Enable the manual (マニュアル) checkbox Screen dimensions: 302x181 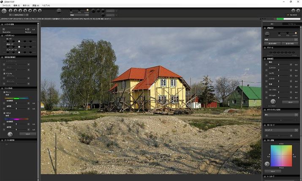(4, 73)
